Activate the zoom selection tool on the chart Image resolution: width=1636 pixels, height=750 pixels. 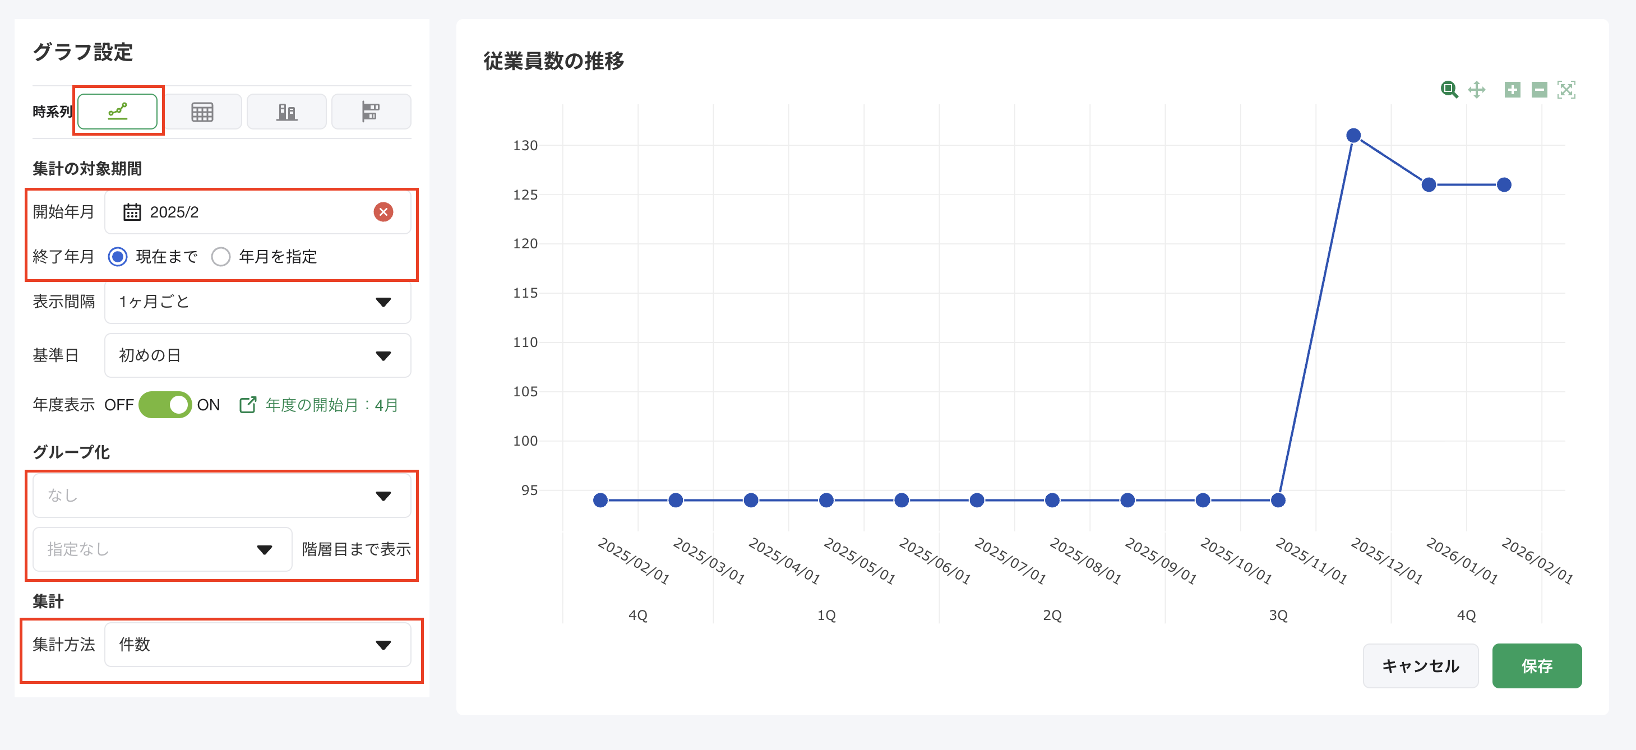1450,90
